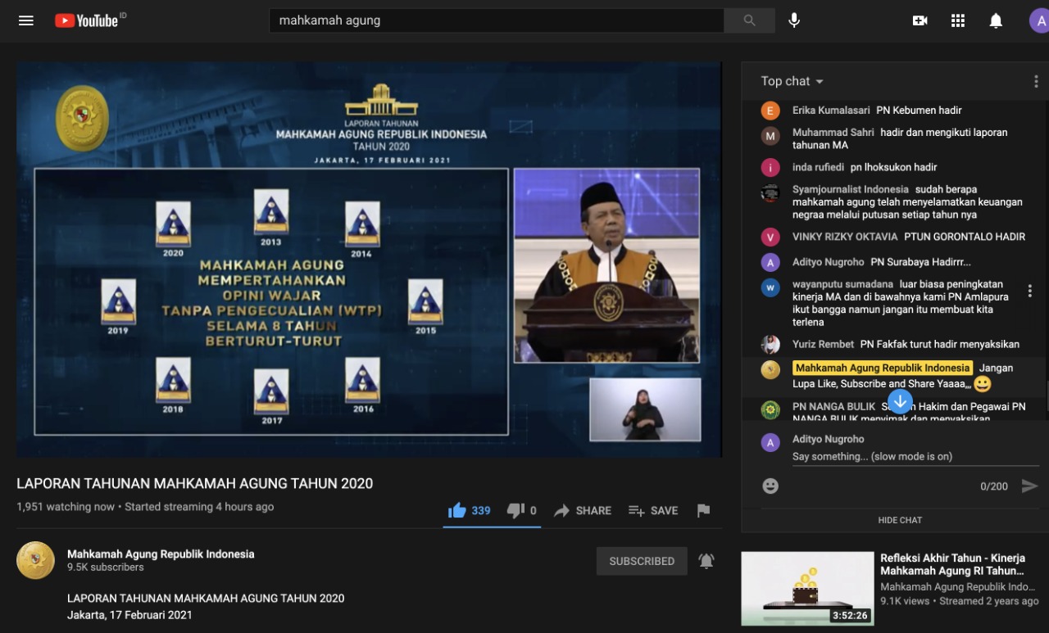Click SAVE to add to playlist
The height and width of the screenshot is (633, 1049).
point(653,510)
